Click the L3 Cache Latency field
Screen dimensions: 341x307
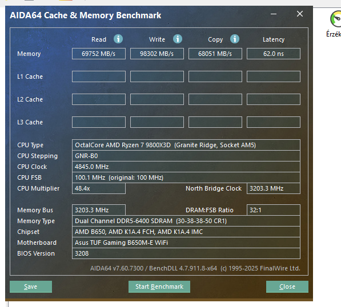pyautogui.click(x=274, y=122)
